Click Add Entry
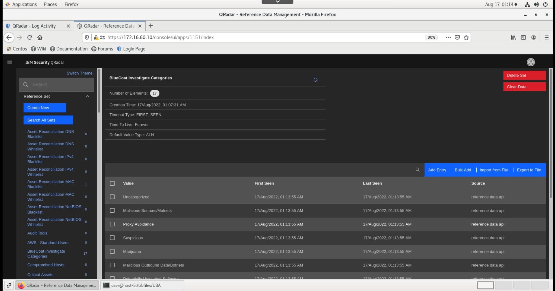The image size is (555, 291). pyautogui.click(x=437, y=170)
